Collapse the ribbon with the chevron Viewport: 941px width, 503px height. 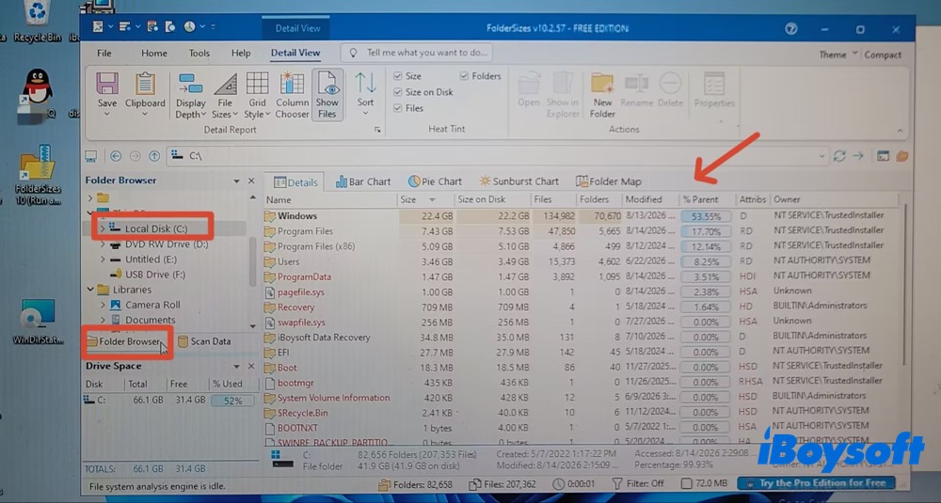pyautogui.click(x=900, y=130)
